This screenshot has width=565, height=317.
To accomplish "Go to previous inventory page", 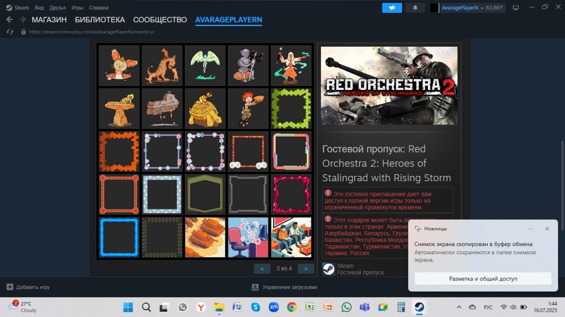I will point(262,269).
